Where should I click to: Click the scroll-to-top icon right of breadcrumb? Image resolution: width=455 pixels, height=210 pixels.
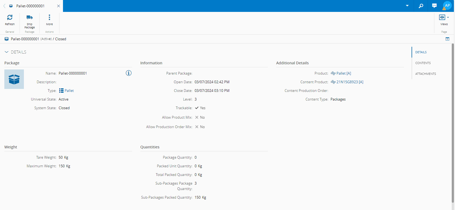(x=447, y=39)
